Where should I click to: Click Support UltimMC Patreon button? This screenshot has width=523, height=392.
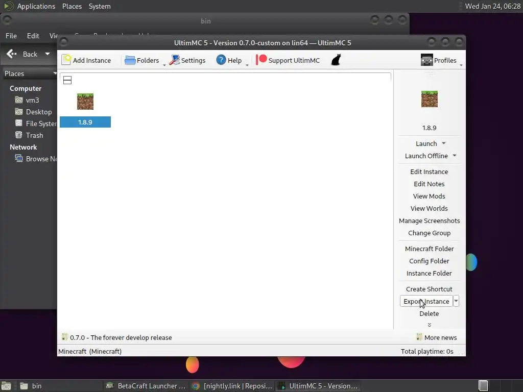[x=288, y=60]
